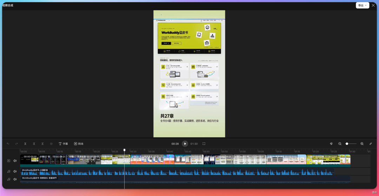Mute the 背景音乐 audio track

[x=15, y=179]
